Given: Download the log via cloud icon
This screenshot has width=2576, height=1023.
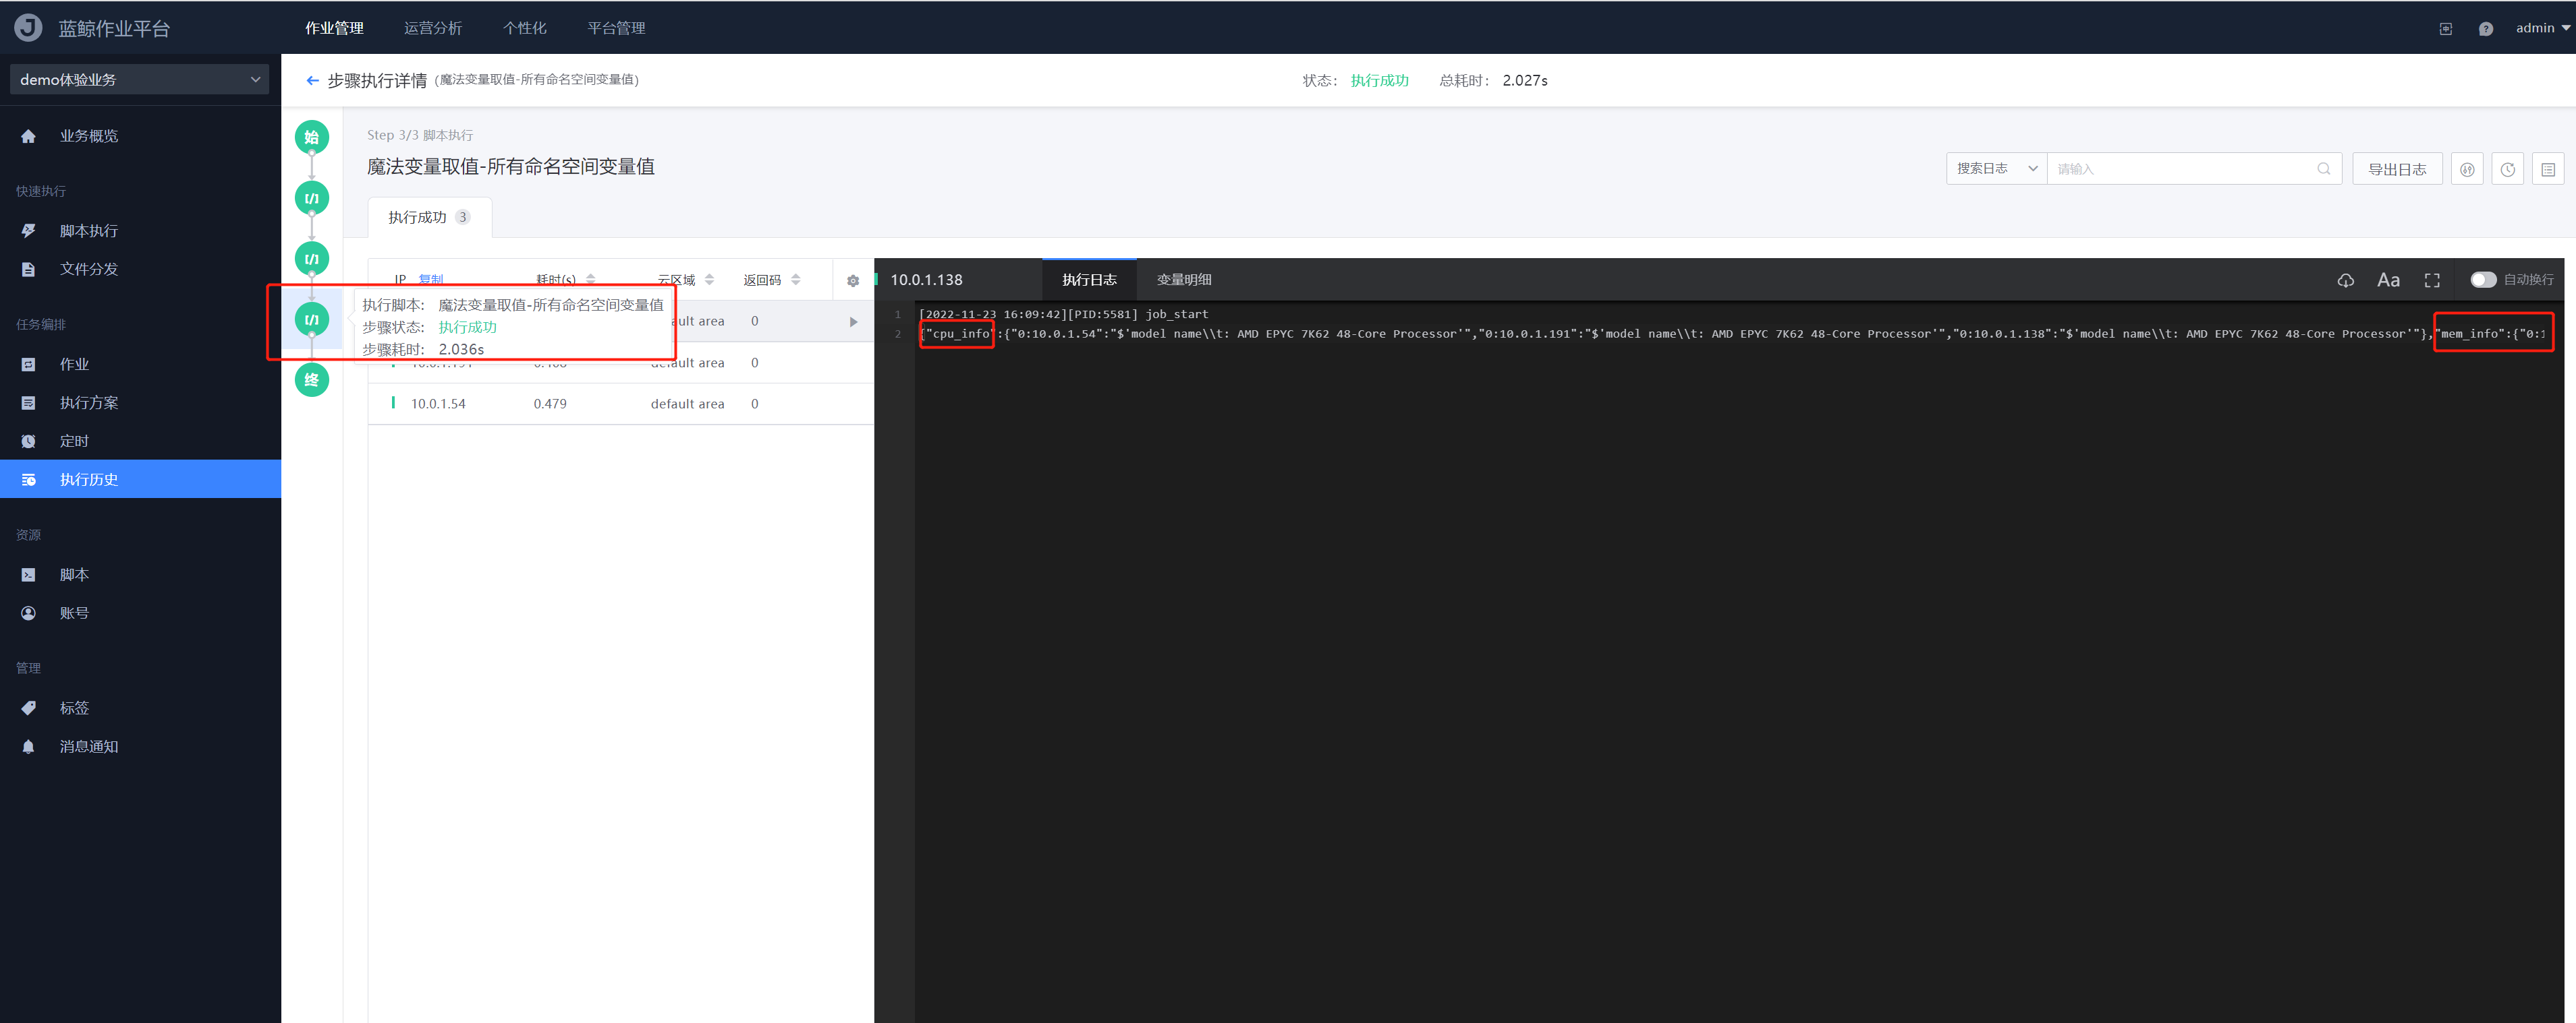Looking at the screenshot, I should 2345,281.
